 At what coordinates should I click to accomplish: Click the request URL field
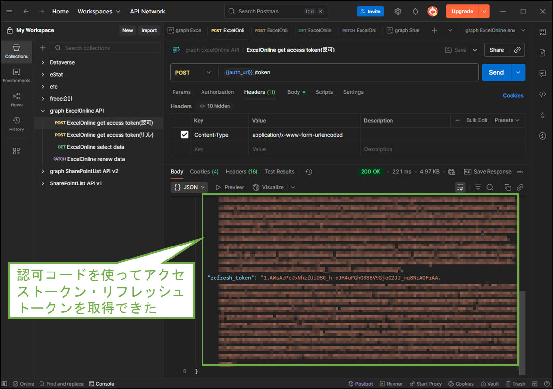coord(349,73)
